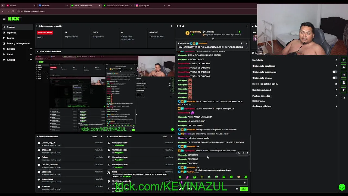The width and height of the screenshot is (348, 196).
Task: Pin the hovered chat message
Action: (243, 153)
